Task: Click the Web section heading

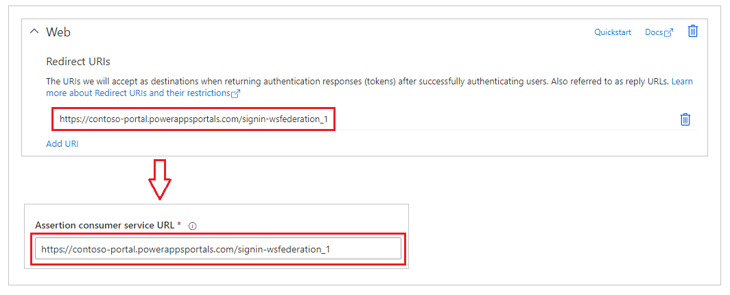Action: coord(58,32)
